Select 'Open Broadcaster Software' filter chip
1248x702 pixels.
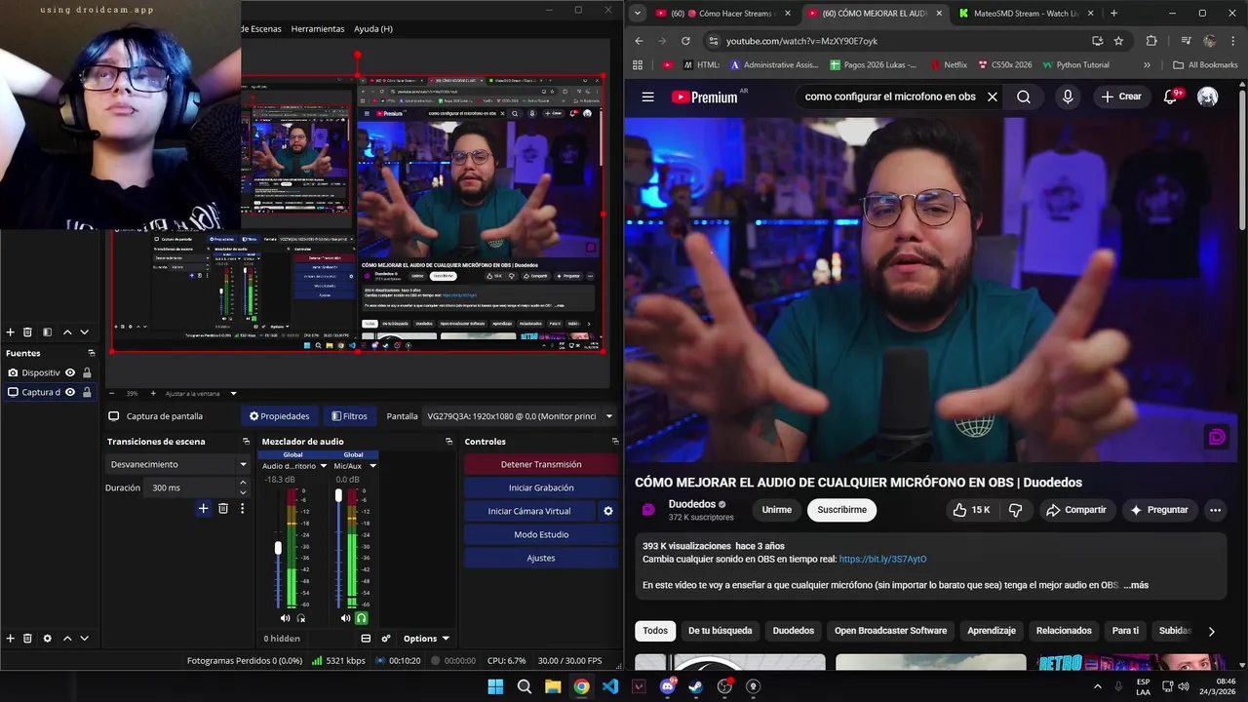[x=890, y=631]
